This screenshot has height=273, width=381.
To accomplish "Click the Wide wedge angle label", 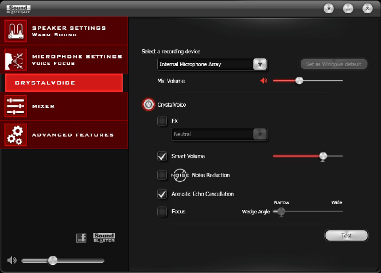I will point(337,202).
